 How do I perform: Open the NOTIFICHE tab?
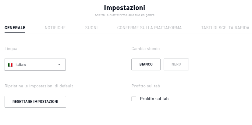pyautogui.click(x=55, y=28)
